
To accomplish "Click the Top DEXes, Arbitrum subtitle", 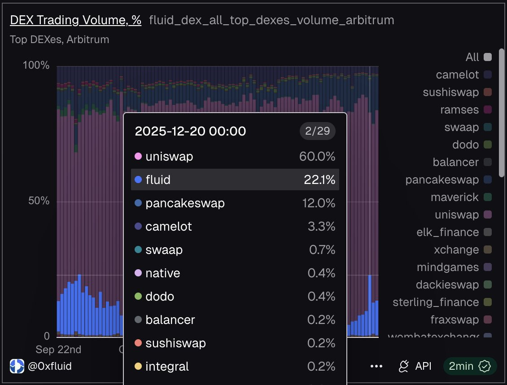I will pos(60,39).
